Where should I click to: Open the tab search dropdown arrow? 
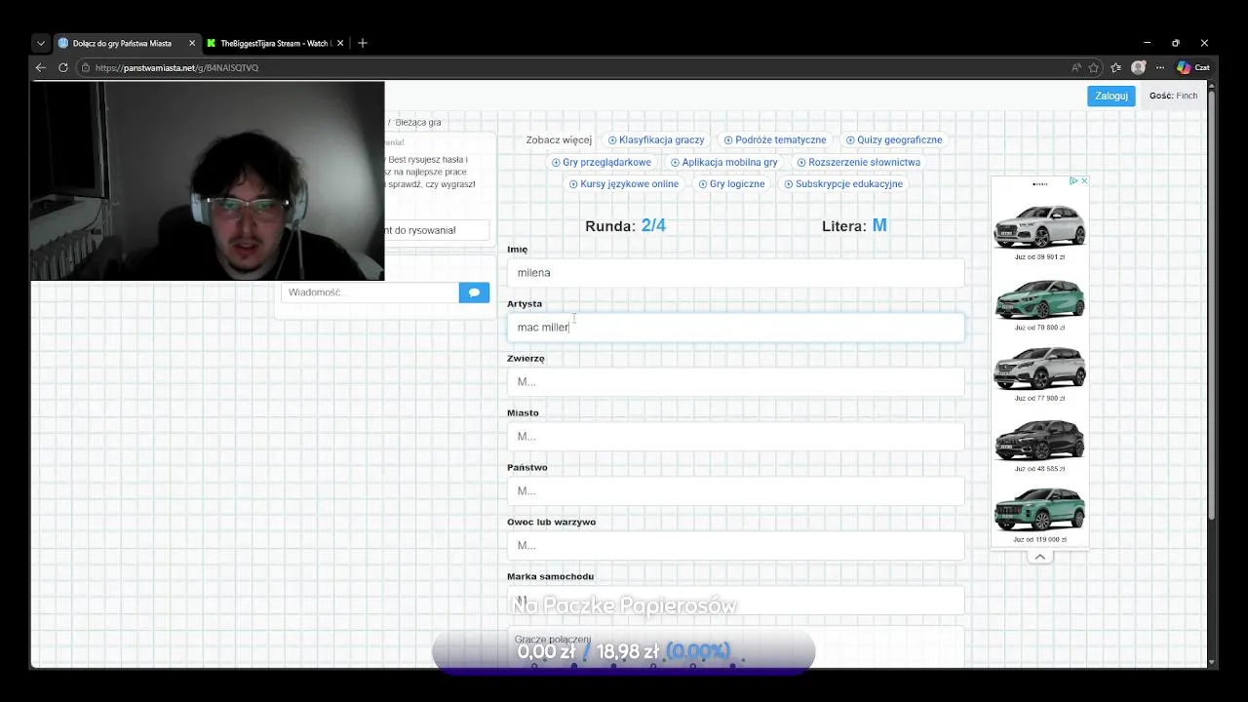tap(41, 43)
